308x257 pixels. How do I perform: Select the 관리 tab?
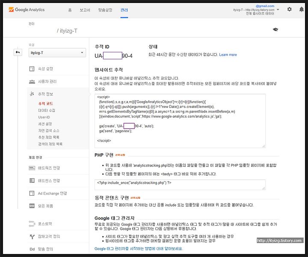pyautogui.click(x=124, y=10)
